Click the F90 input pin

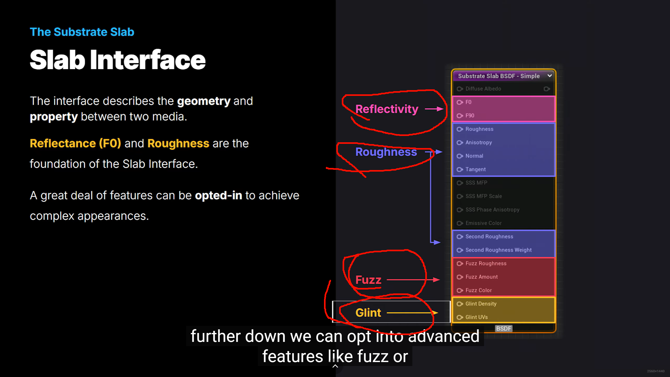click(460, 116)
